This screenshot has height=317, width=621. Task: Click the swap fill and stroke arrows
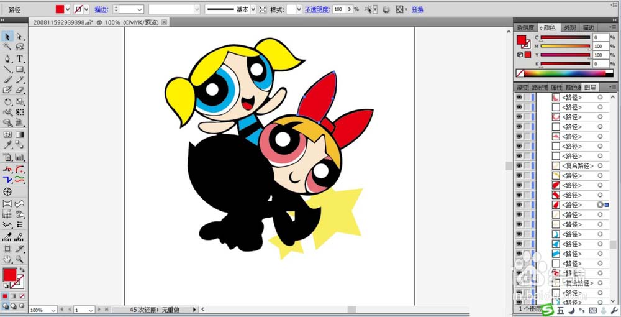tap(21, 270)
